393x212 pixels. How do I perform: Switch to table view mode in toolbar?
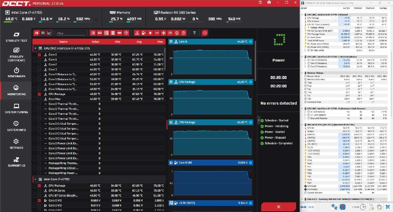click(x=43, y=33)
